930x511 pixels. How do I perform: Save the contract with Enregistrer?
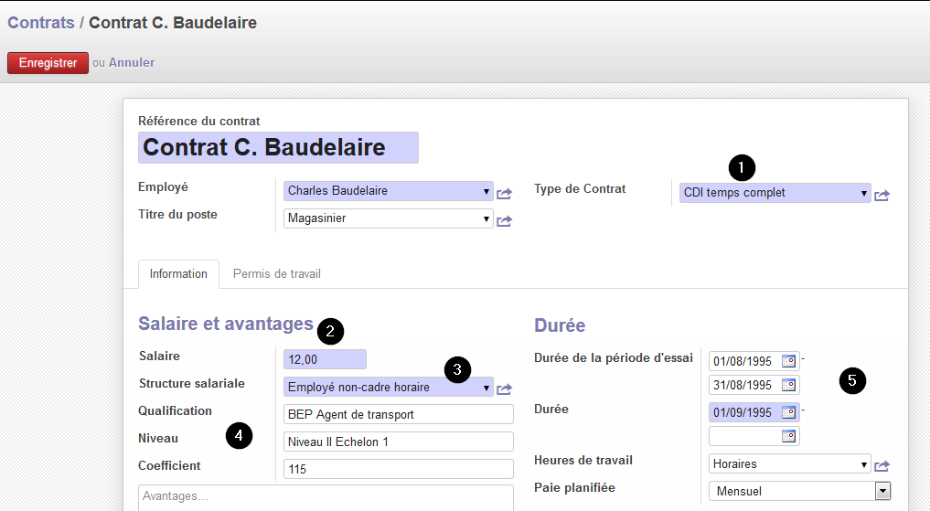click(48, 63)
